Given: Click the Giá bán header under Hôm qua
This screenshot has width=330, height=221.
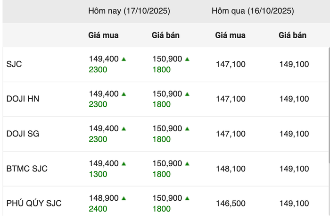Looking at the screenshot, I should (x=292, y=35).
